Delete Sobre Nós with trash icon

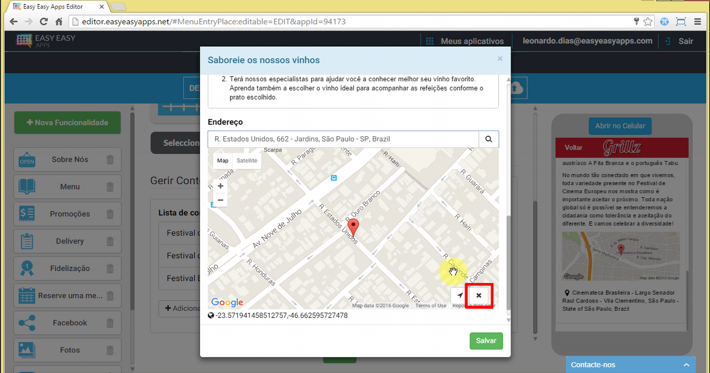[x=110, y=159]
